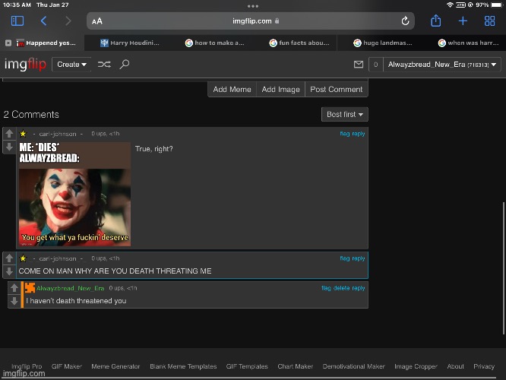Click delete link on Alwayzbread_New_Era's reply
This screenshot has width=506, height=380.
coord(341,288)
